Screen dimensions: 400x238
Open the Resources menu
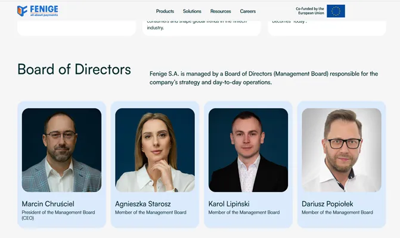pyautogui.click(x=221, y=11)
